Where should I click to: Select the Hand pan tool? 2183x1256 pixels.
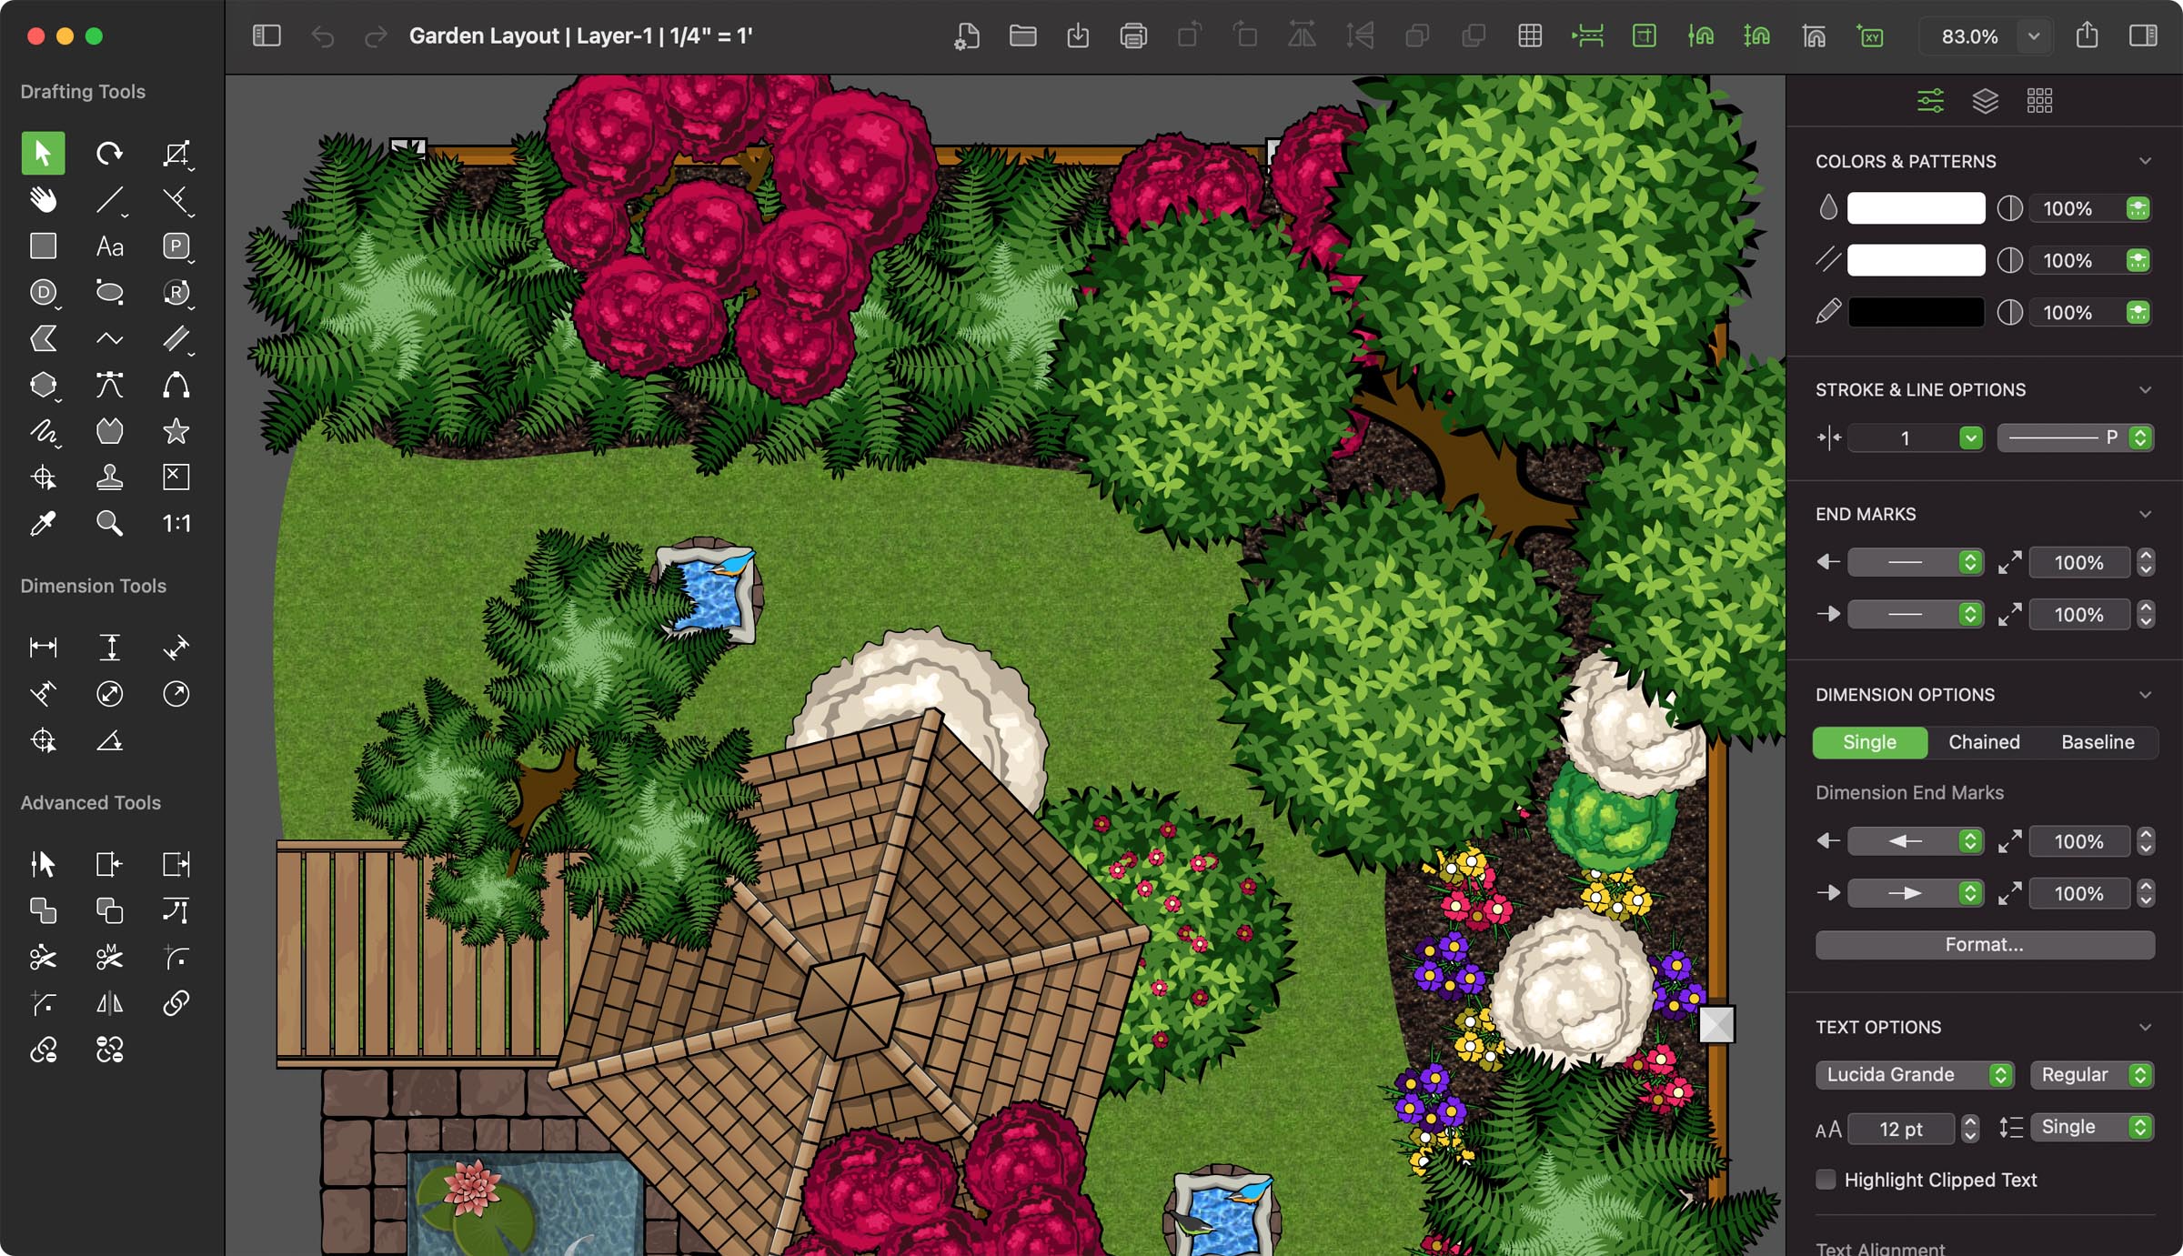click(43, 199)
